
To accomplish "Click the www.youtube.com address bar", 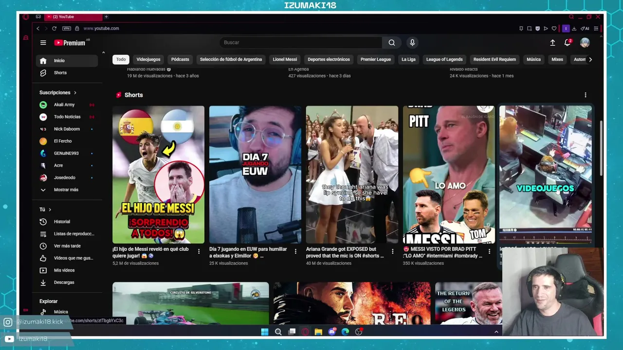I will pos(101,28).
